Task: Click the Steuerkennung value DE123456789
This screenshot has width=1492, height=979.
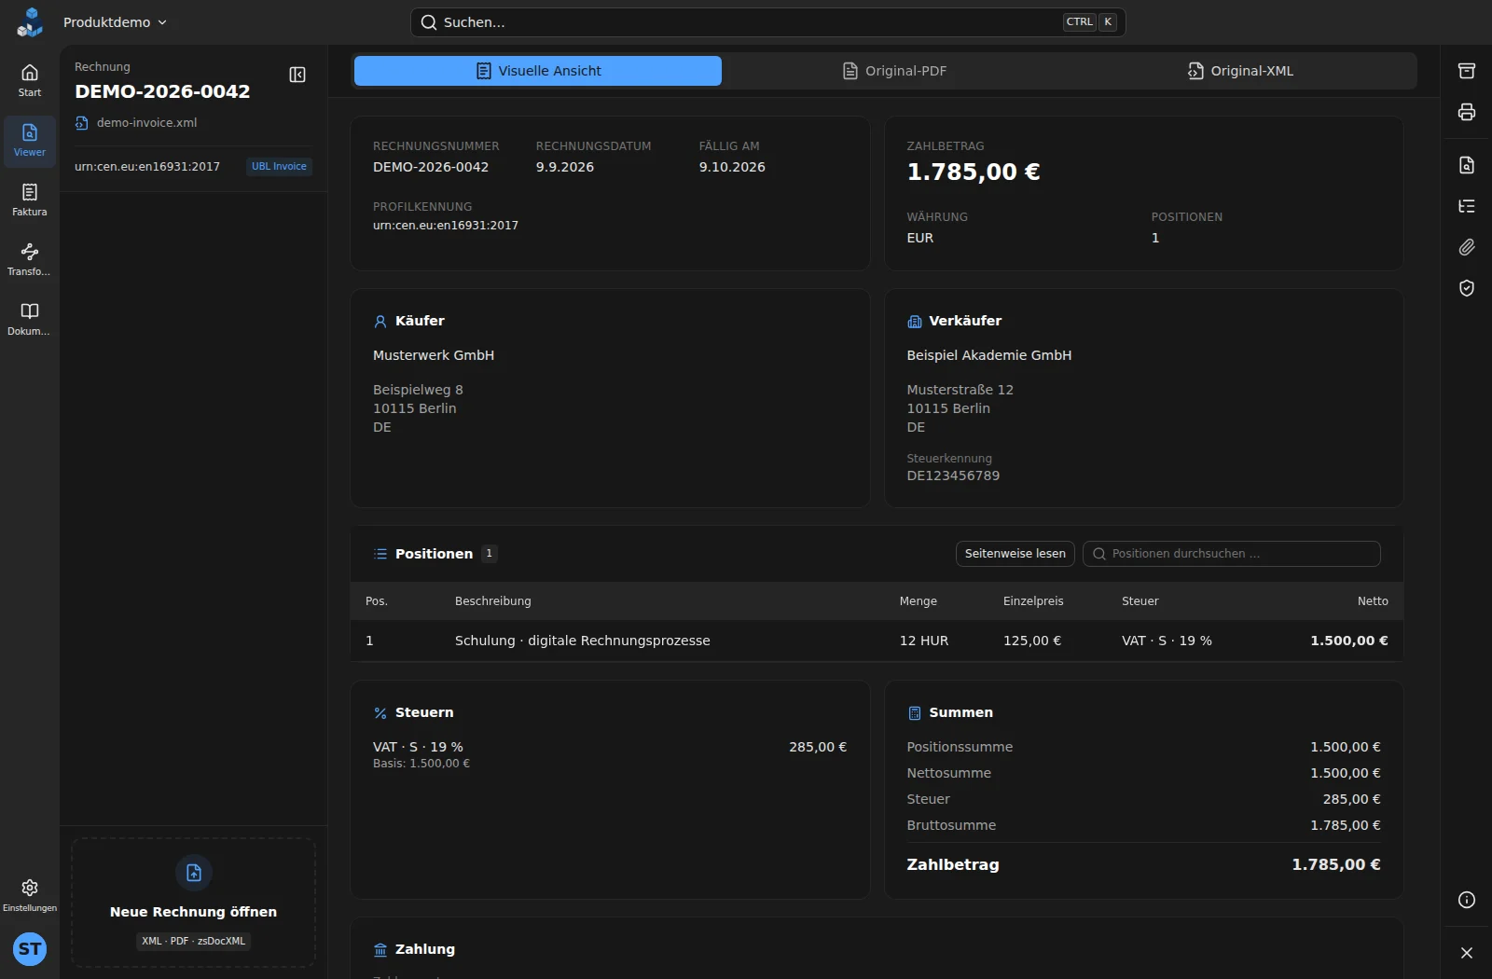Action: (x=953, y=476)
